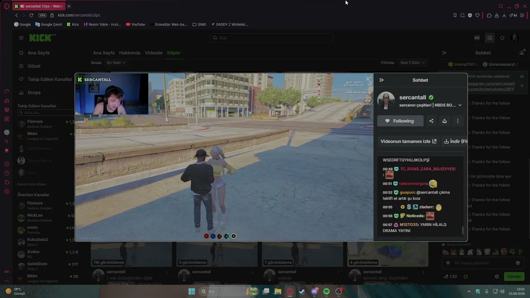Expand 'Daha Fazla Göster' in followed channels

[32, 184]
